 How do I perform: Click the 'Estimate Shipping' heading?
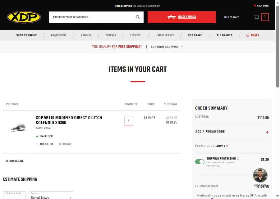click(x=20, y=179)
